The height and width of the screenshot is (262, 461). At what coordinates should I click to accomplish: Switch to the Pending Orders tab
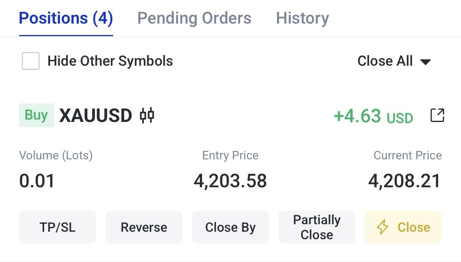[194, 18]
